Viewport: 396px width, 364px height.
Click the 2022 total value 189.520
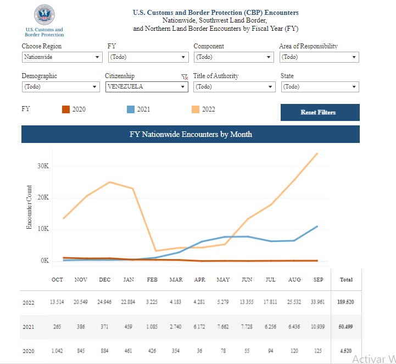[346, 303]
